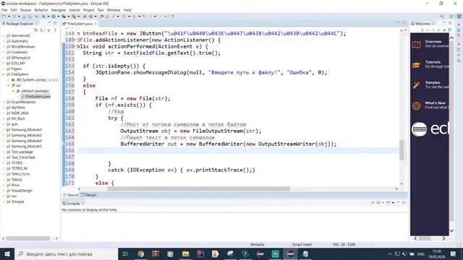Click the Samples link in Welcome
Image resolution: width=463 pixels, height=260 pixels.
click(x=433, y=82)
